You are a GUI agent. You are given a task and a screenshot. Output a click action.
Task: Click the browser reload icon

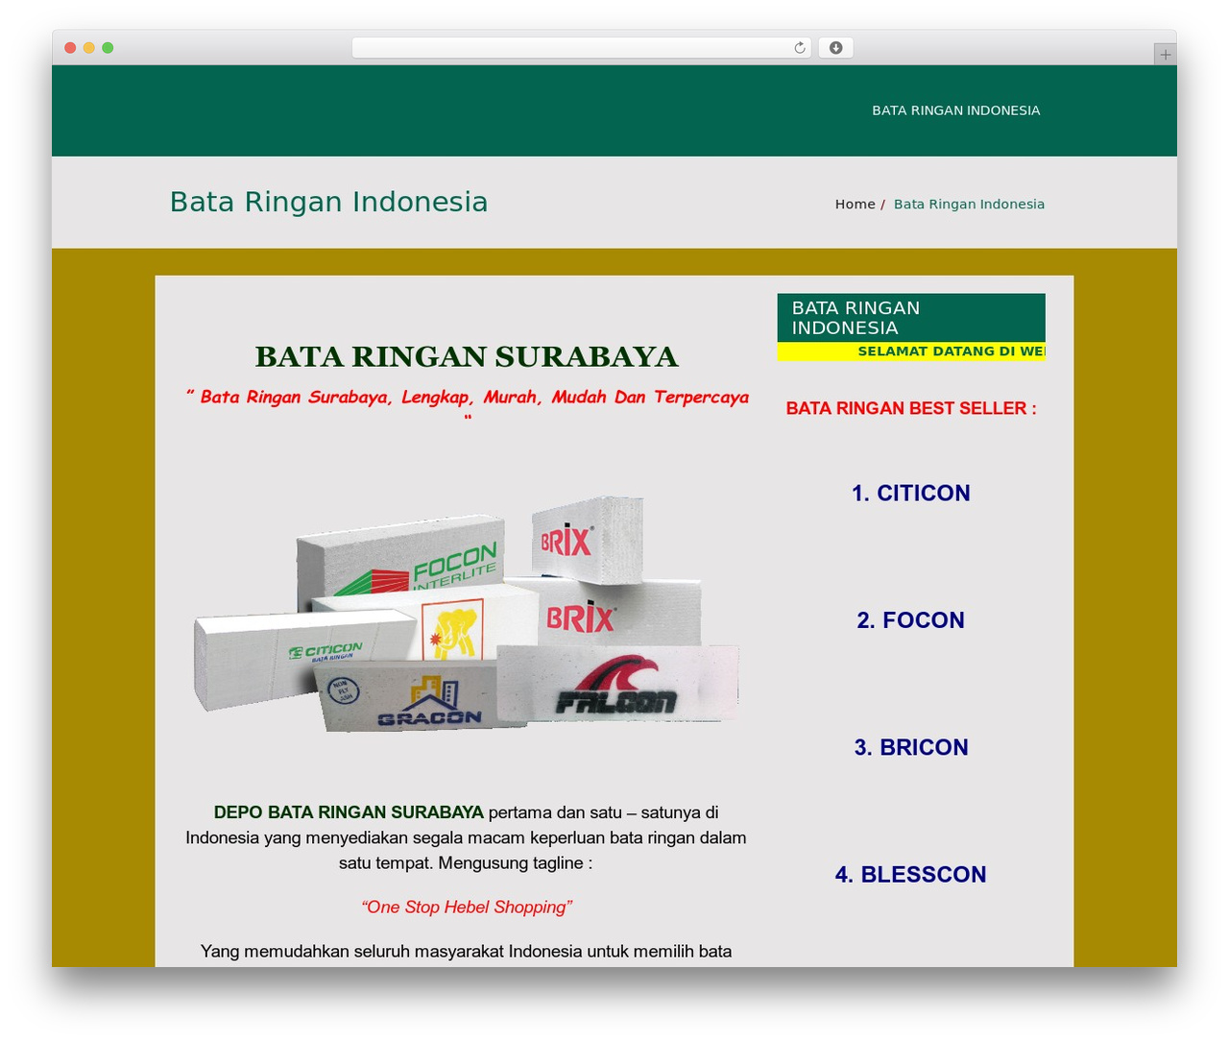click(x=799, y=48)
